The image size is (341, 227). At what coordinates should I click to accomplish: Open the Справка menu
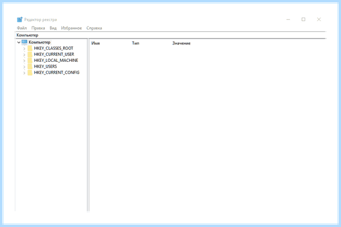(94, 28)
